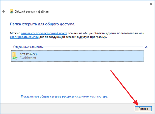Close the file sharing dialog
The image size is (155, 114).
151,4
